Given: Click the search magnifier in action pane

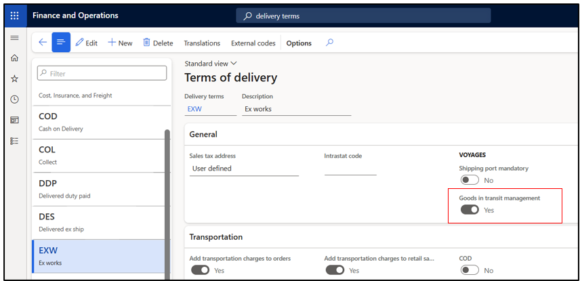Looking at the screenshot, I should coord(329,43).
